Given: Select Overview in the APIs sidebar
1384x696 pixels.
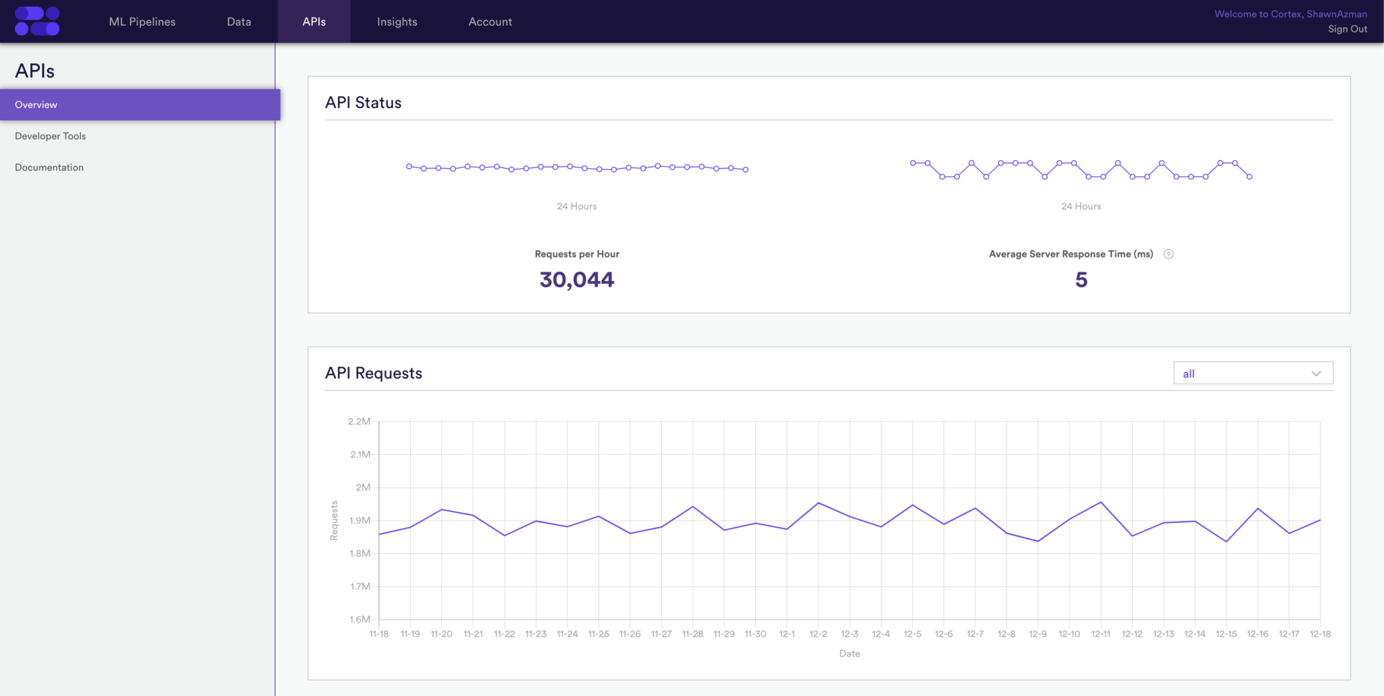Looking at the screenshot, I should point(36,104).
